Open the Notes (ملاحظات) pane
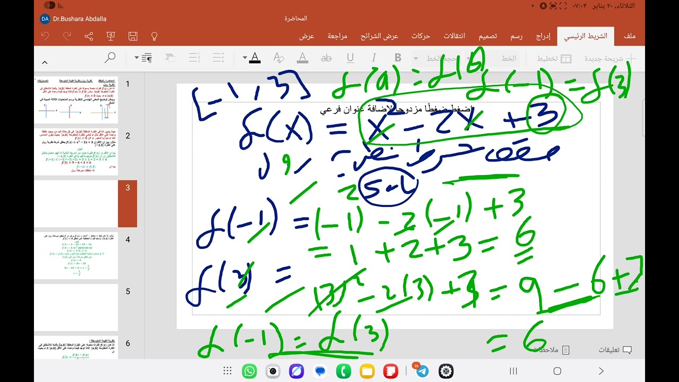The width and height of the screenshot is (679, 382). pos(552,350)
